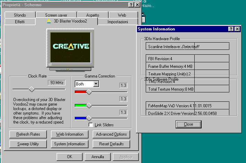Launch the Sweep Utility
The image size is (246, 163).
pyautogui.click(x=28, y=144)
